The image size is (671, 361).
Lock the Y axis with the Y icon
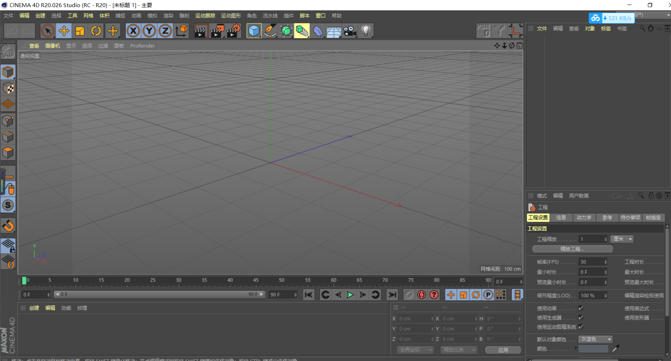[149, 31]
